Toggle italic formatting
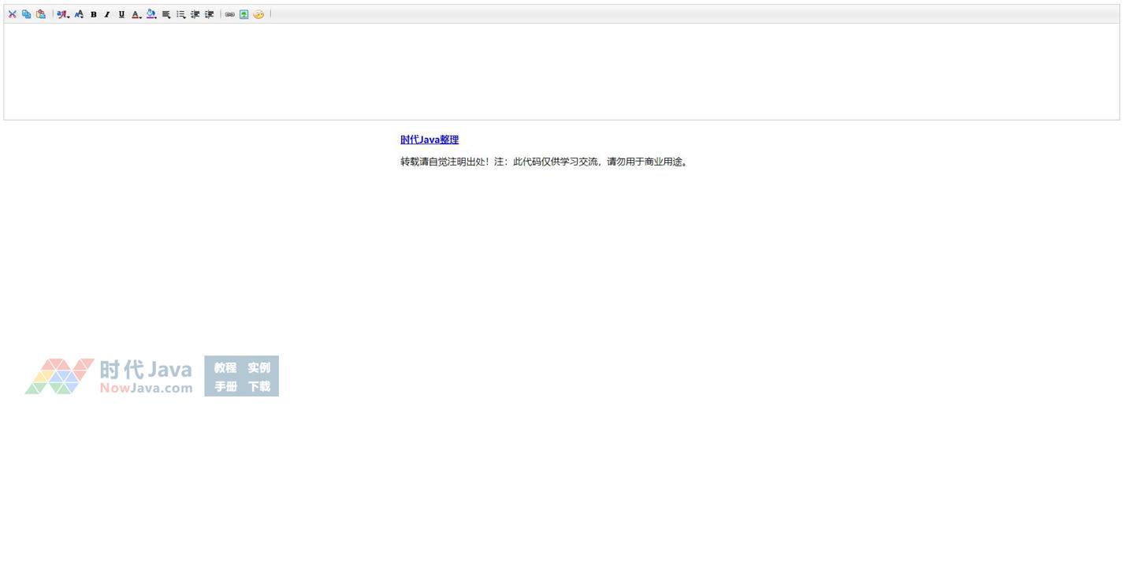Screen dimensions: 1123x566 point(107,14)
